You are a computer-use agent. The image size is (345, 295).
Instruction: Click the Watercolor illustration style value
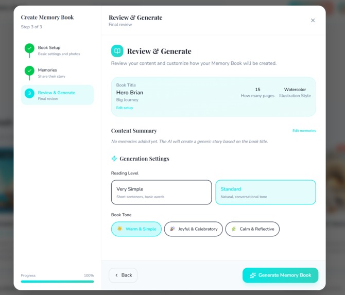[x=295, y=90]
